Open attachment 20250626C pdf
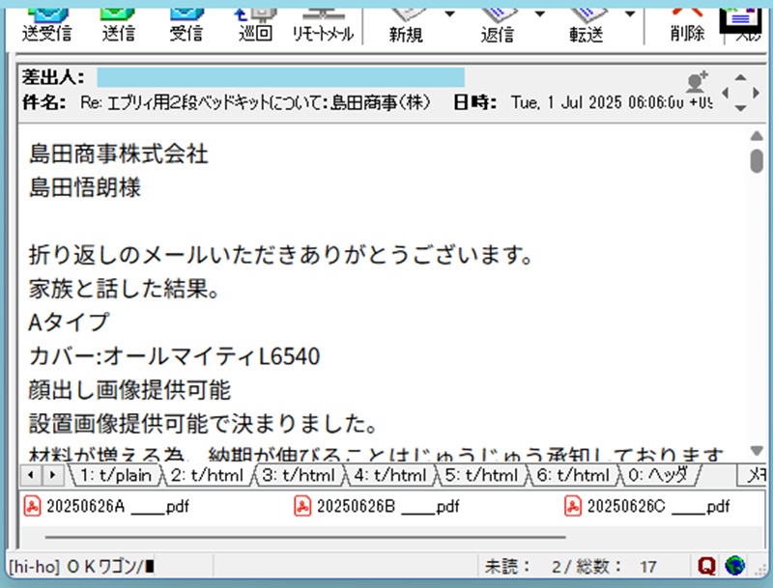The width and height of the screenshot is (773, 588). pyautogui.click(x=647, y=506)
